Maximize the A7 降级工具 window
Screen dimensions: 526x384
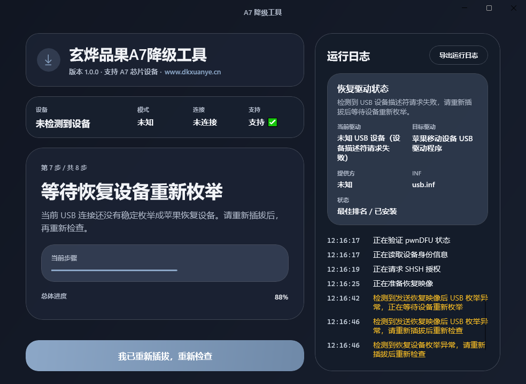coord(489,8)
